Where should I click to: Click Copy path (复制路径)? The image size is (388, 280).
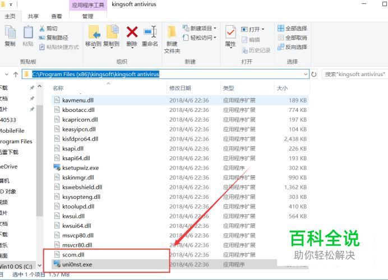(x=53, y=38)
